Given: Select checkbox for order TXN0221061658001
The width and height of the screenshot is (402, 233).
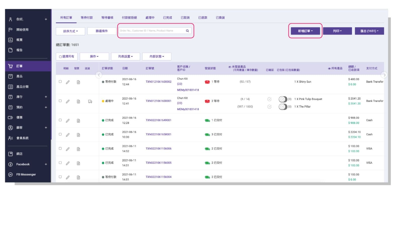Looking at the screenshot, I should (x=60, y=134).
